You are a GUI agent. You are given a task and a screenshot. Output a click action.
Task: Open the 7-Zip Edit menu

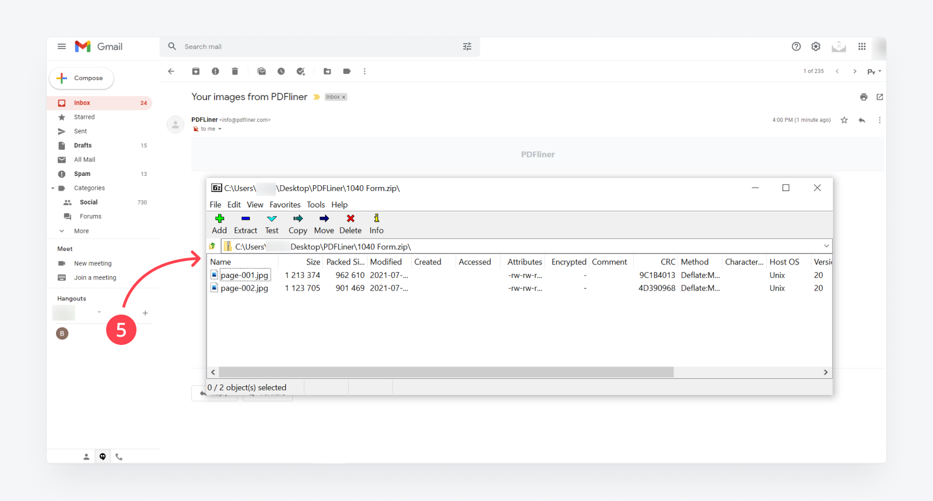click(x=234, y=204)
